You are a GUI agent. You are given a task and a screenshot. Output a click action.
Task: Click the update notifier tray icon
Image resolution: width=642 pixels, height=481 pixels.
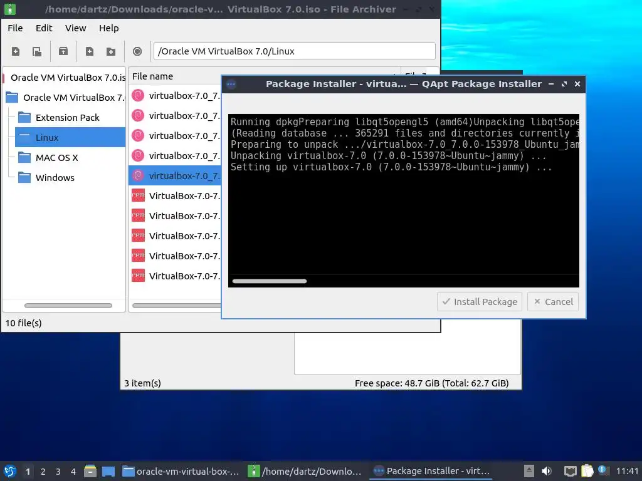click(603, 470)
